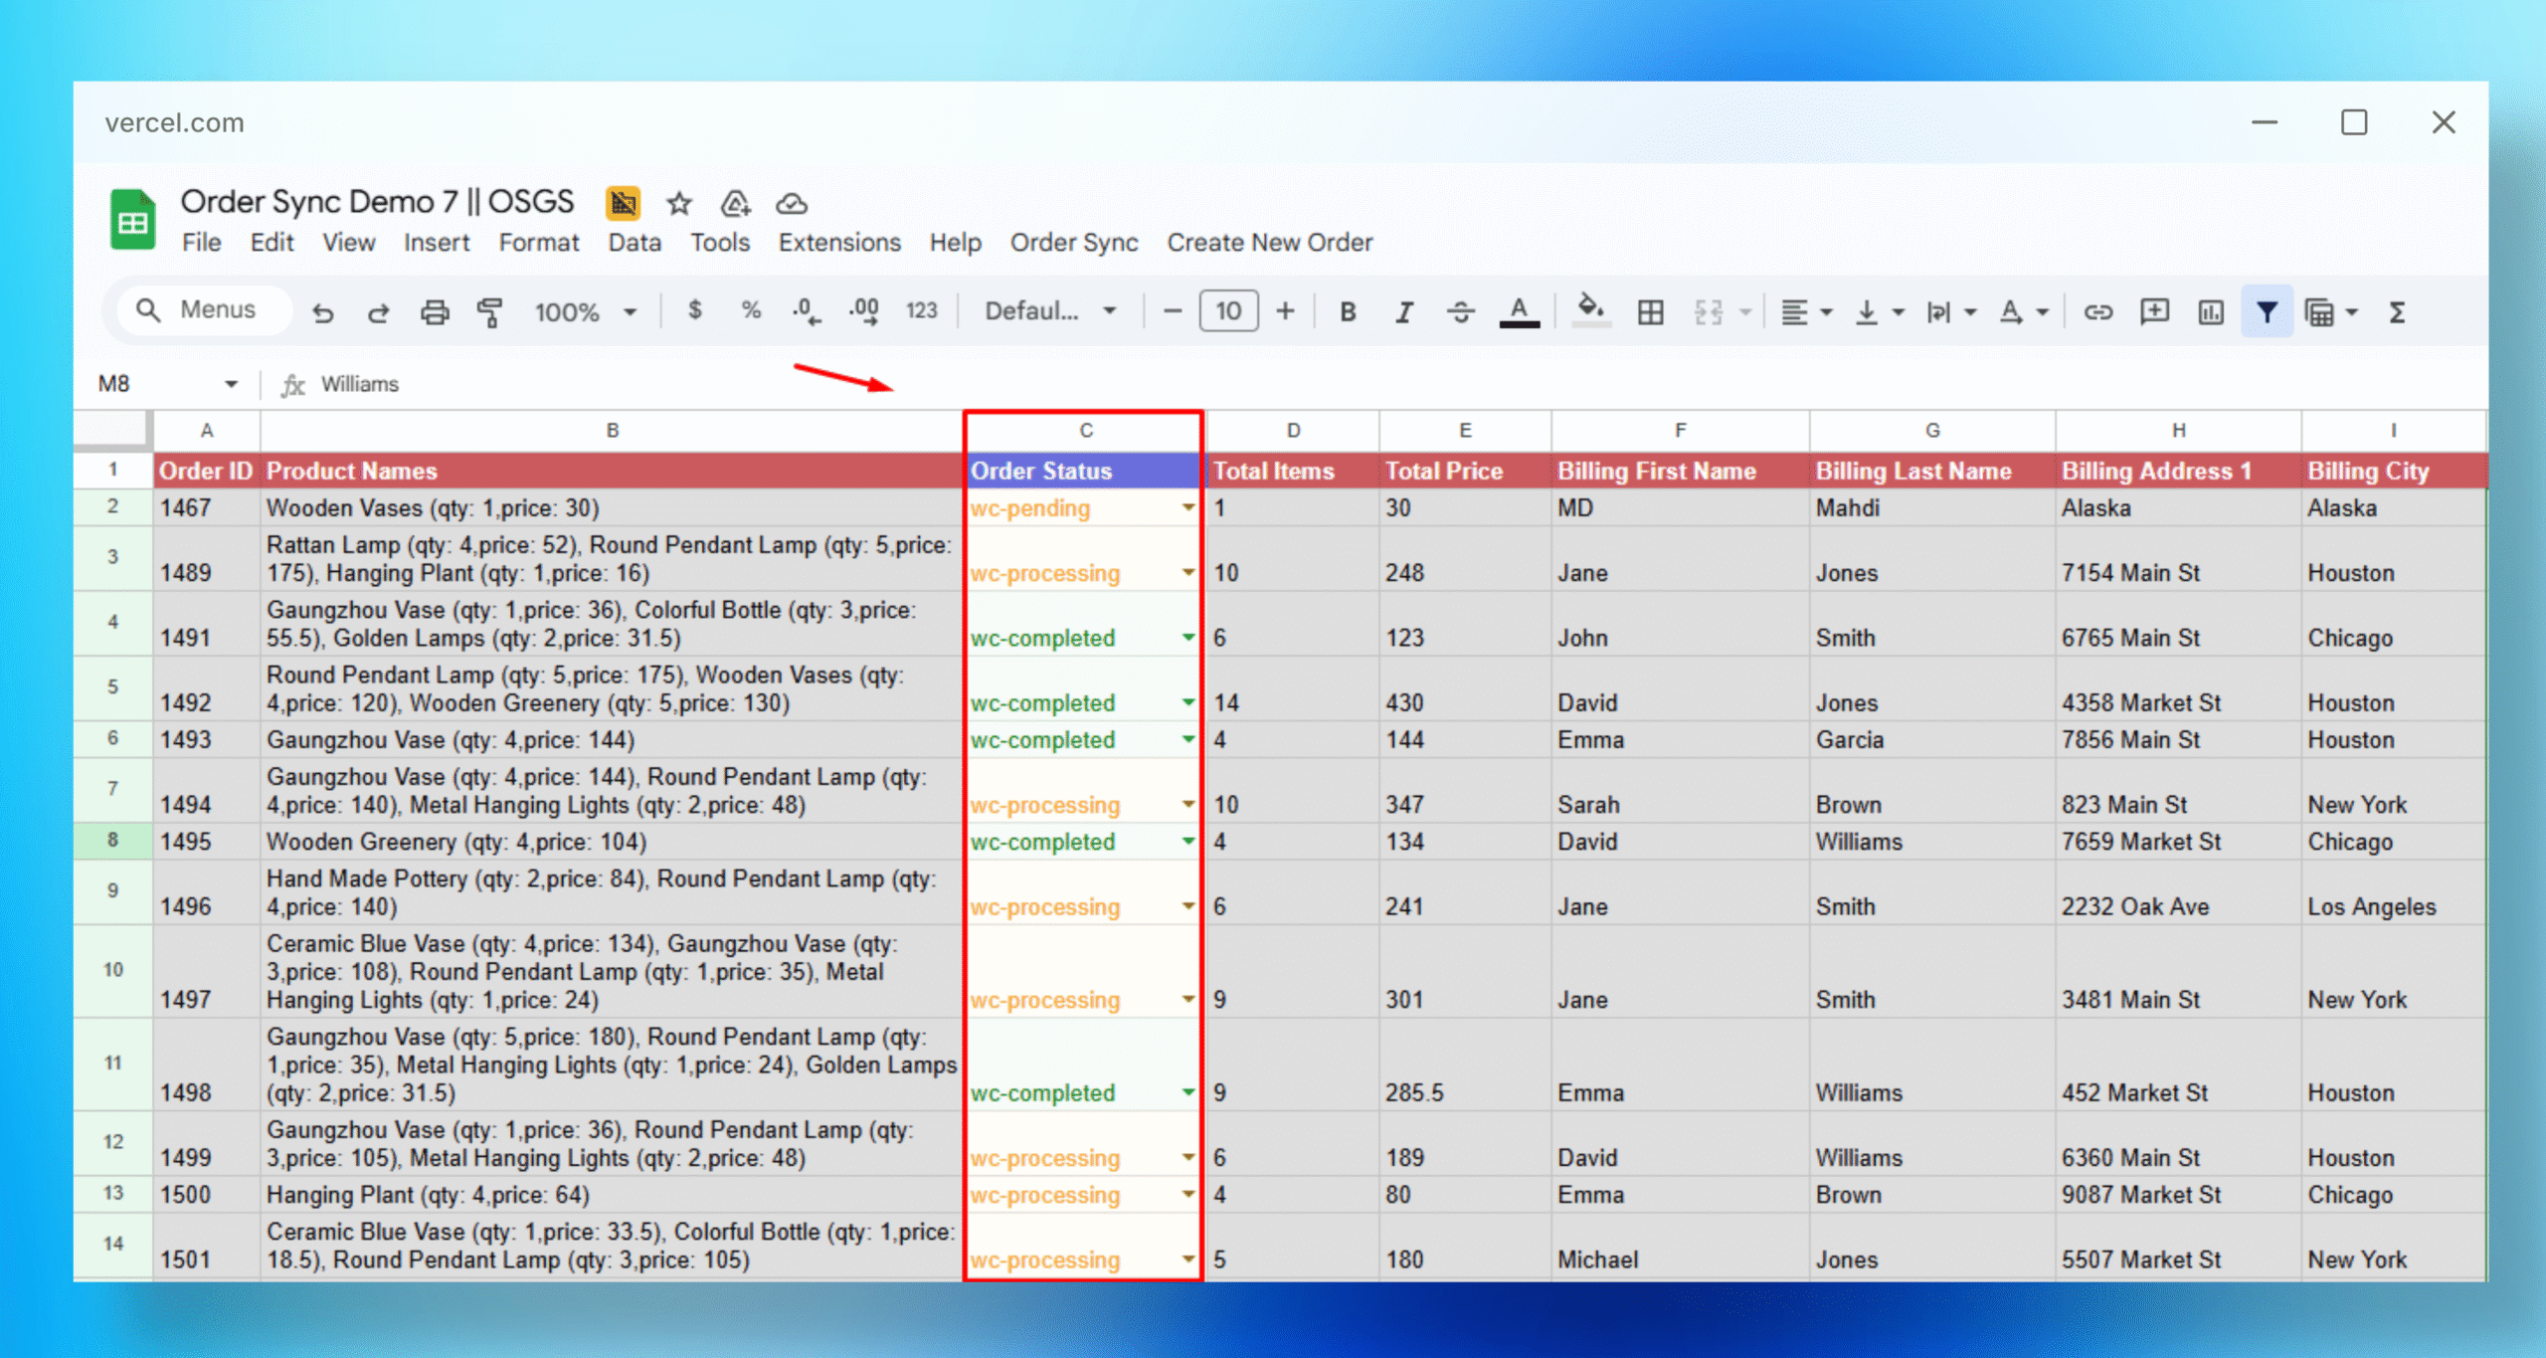Select cell with Order ID 1498
2546x1358 pixels.
pos(206,1065)
